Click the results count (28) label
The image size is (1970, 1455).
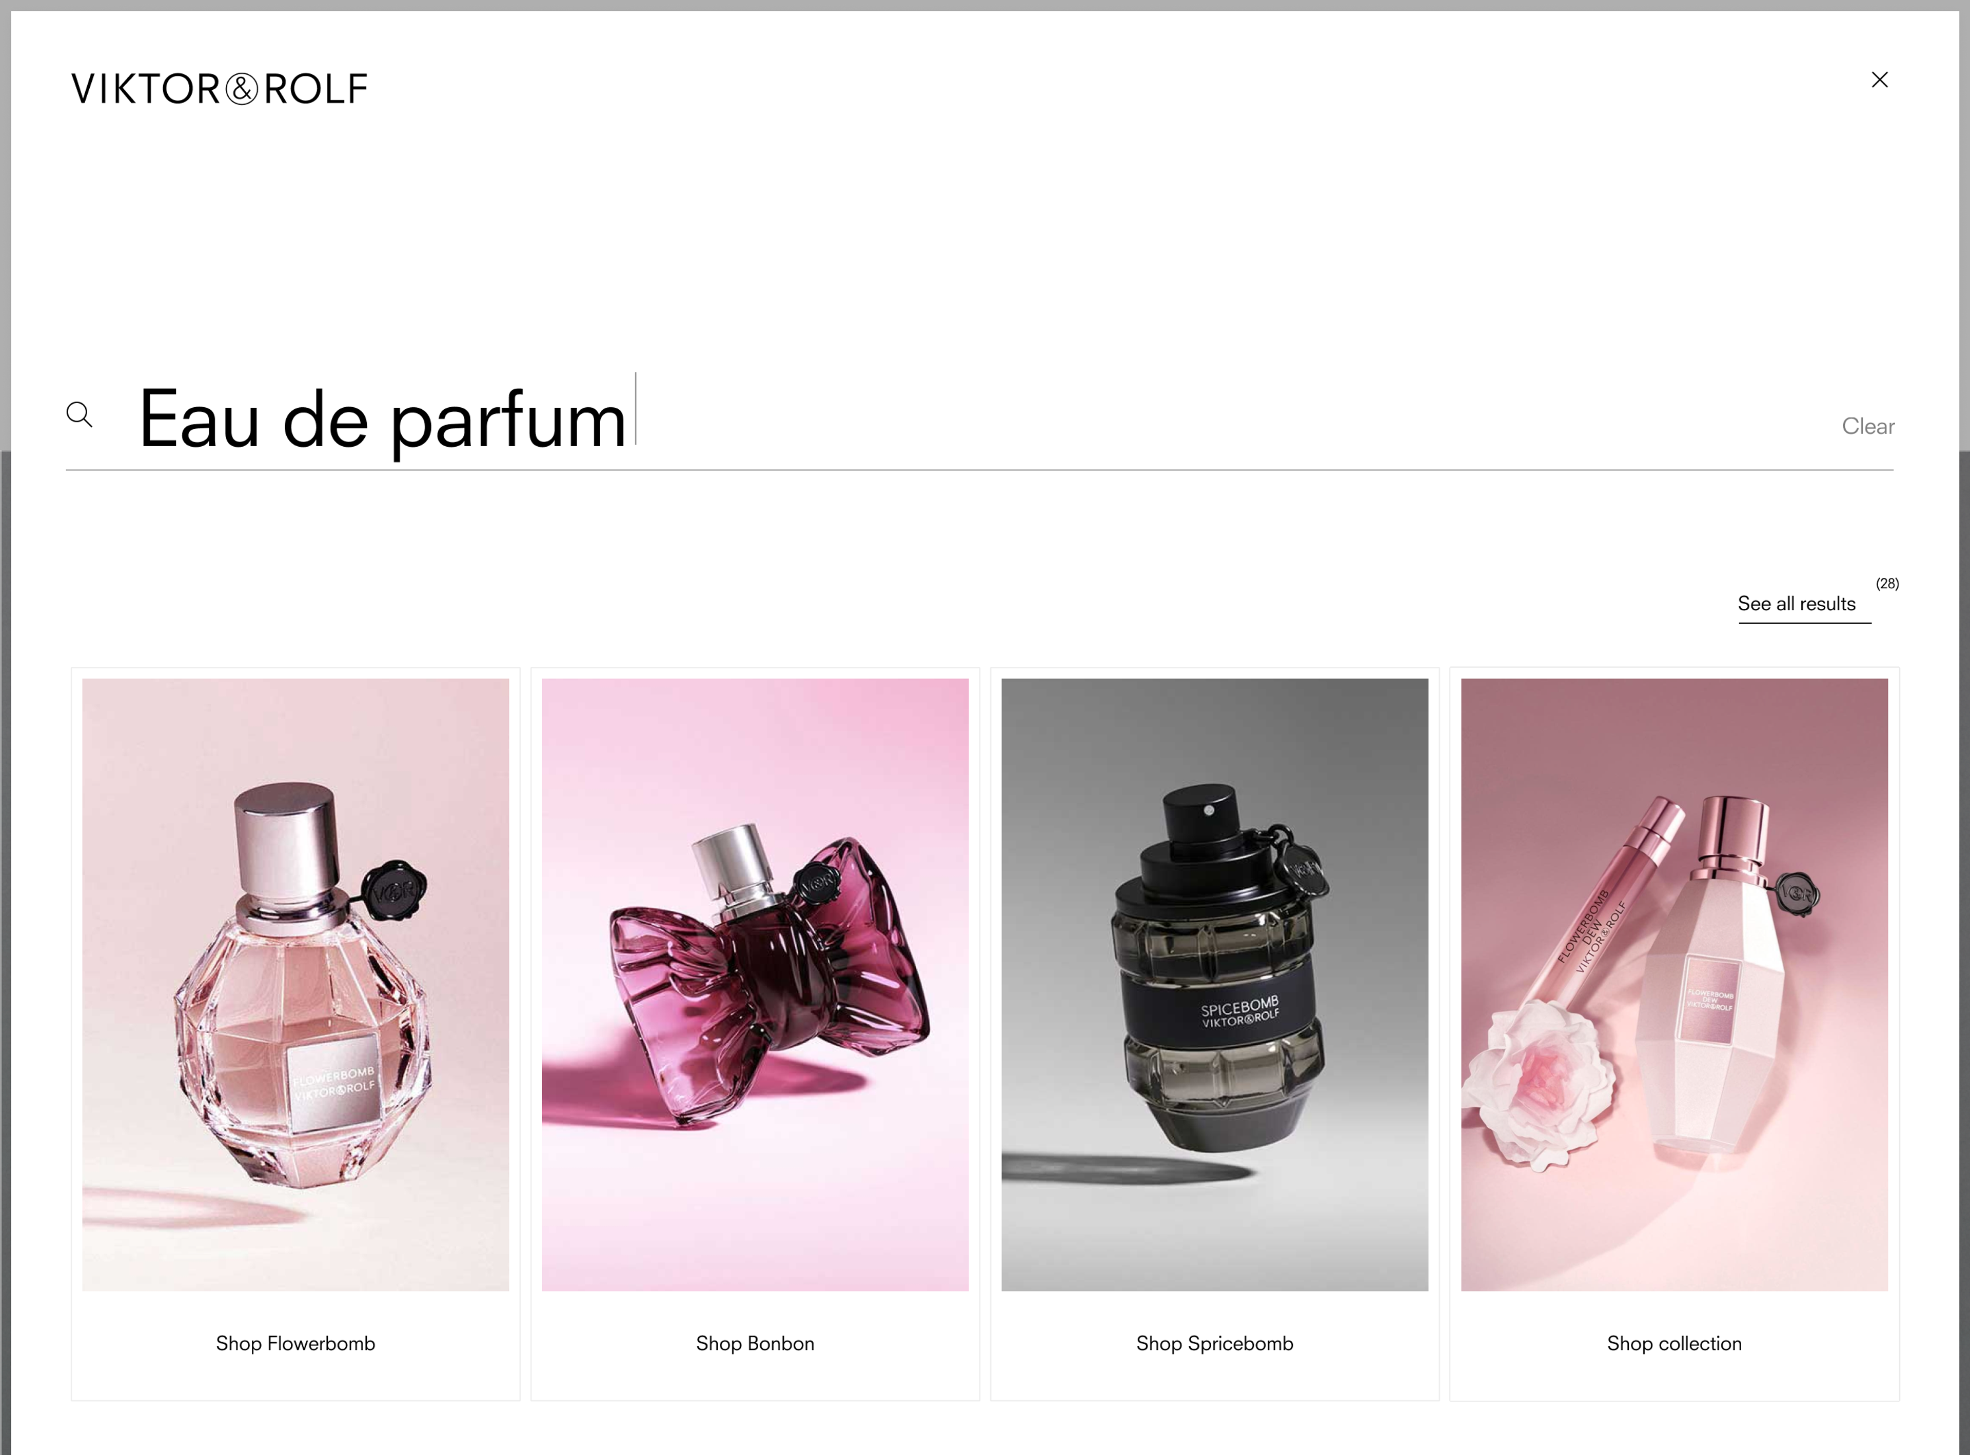[1887, 584]
